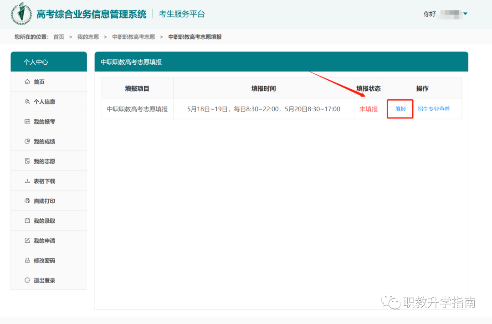Viewport: 492px width, 324px height.
Task: Click the 考生服务平台 header text
Action: 182,14
